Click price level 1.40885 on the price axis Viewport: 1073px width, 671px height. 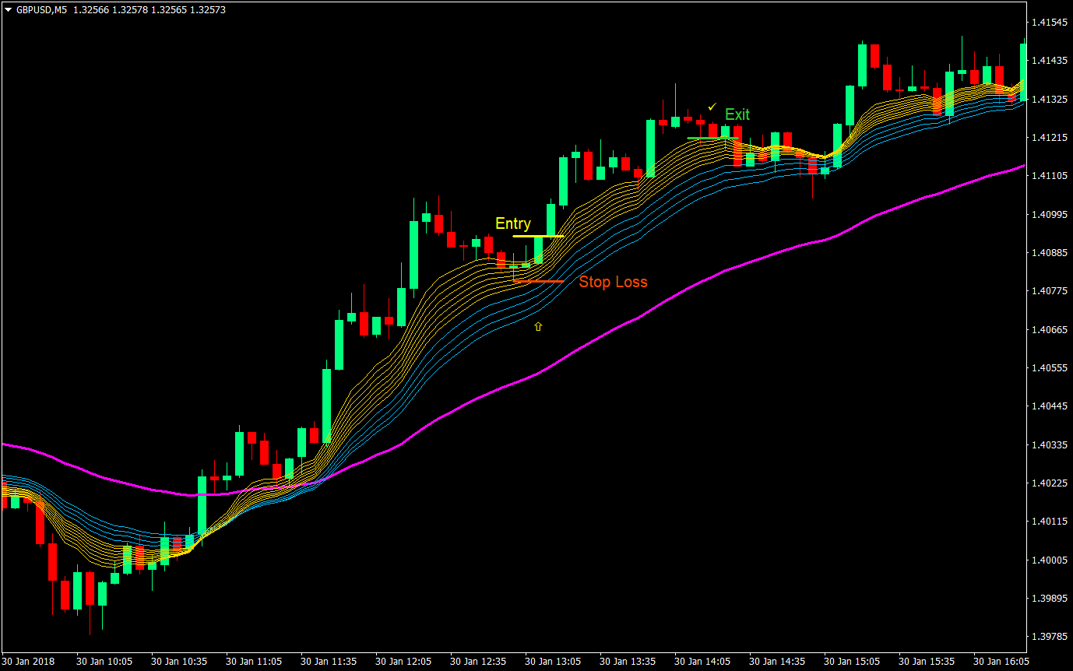(1049, 253)
